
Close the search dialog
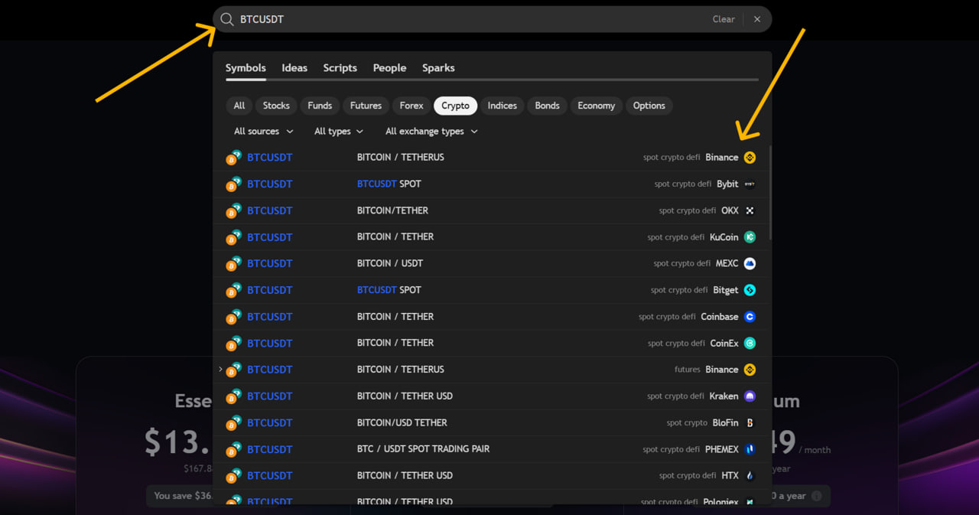click(757, 19)
